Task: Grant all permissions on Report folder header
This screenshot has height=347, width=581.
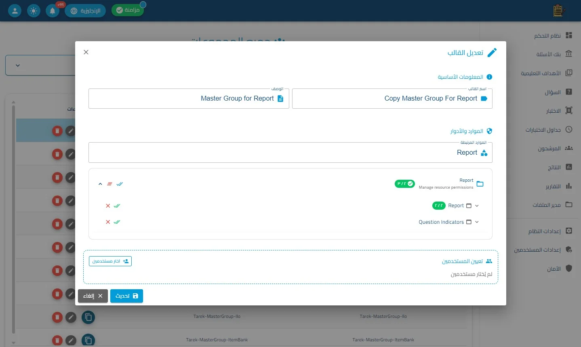Action: 120,184
